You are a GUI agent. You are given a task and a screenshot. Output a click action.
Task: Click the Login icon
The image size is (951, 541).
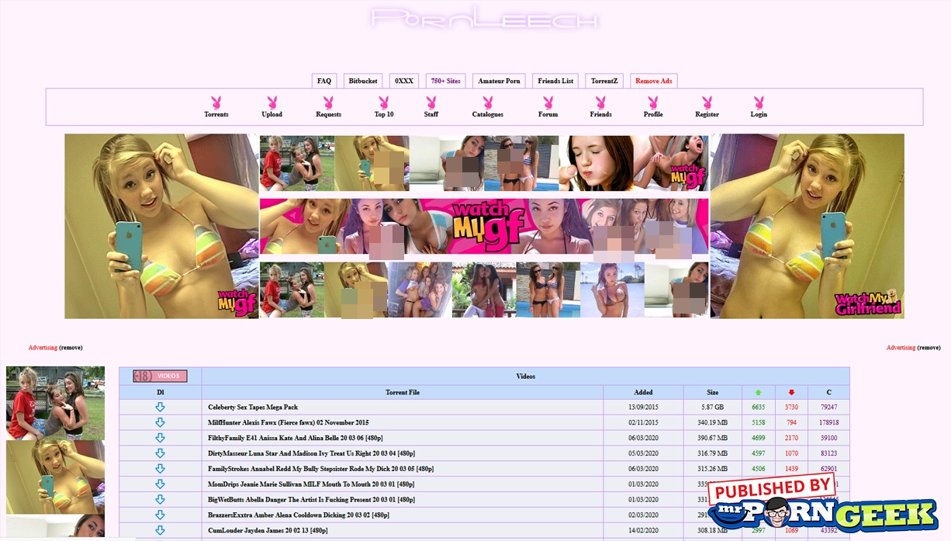pos(759,102)
